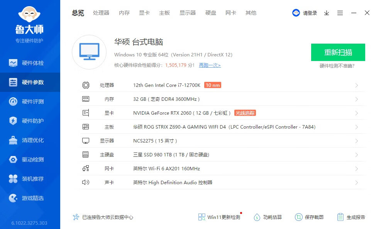The height and width of the screenshot is (229, 376).
Task: Click 硬件检测不准确? link
Action: coord(337,66)
